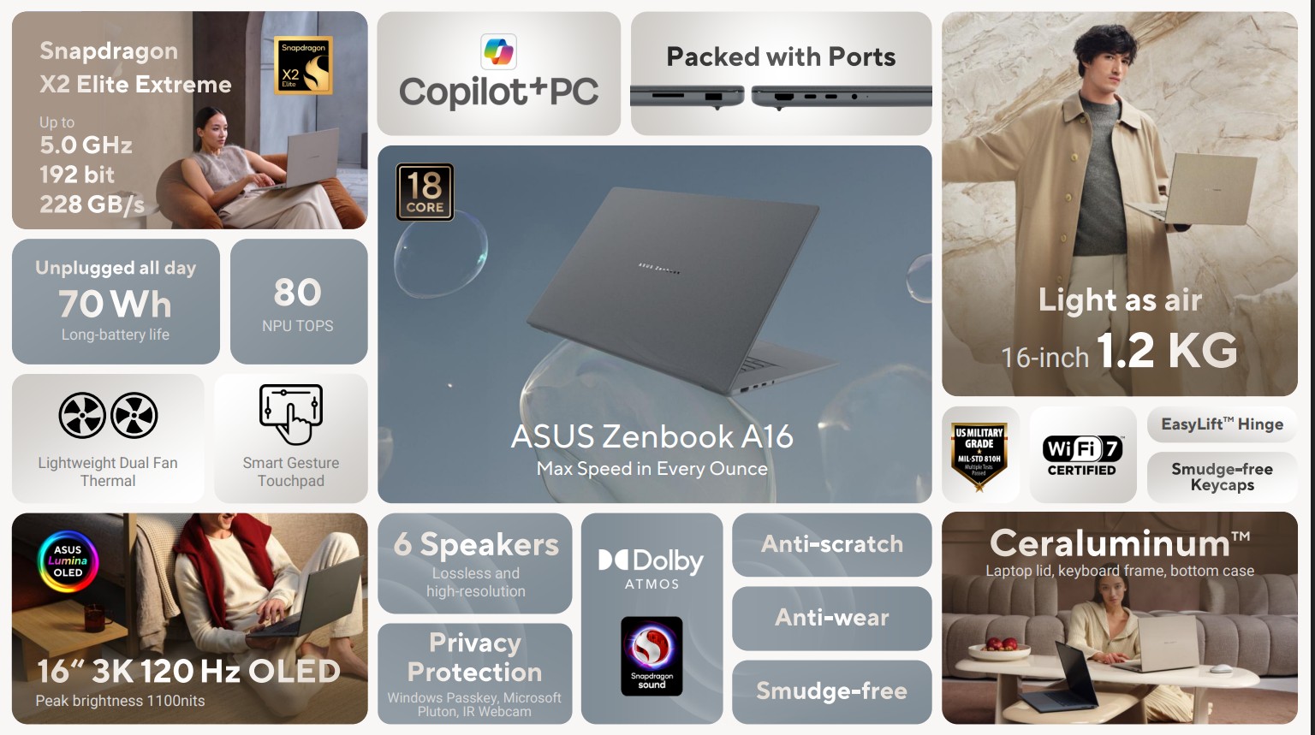1315x735 pixels.
Task: Select the Anti-scratch tile
Action: coord(832,545)
